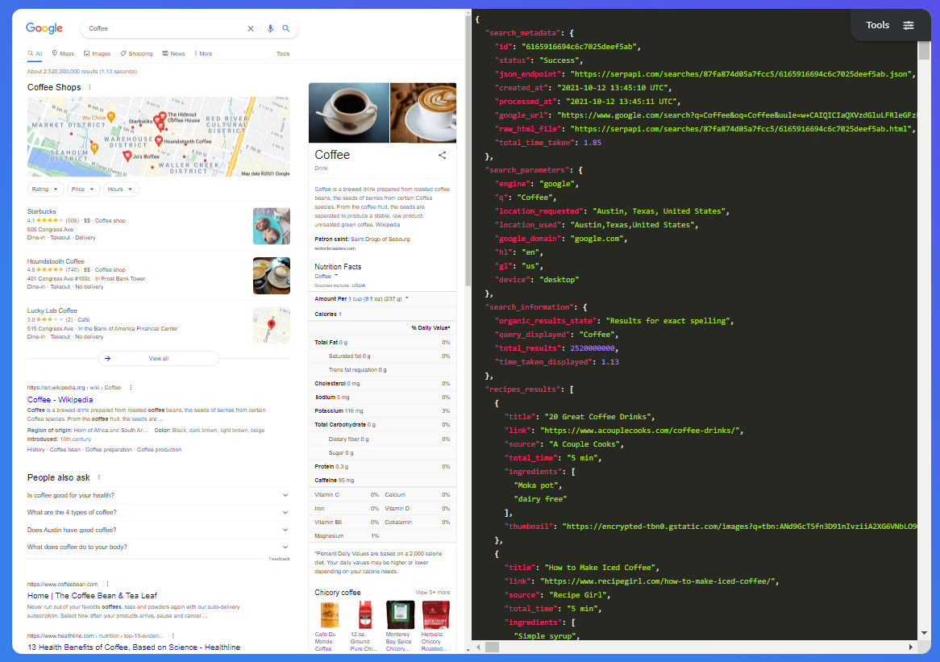940x662 pixels.
Task: Click the Coffee Shops three-dot options icon
Action: (90, 87)
